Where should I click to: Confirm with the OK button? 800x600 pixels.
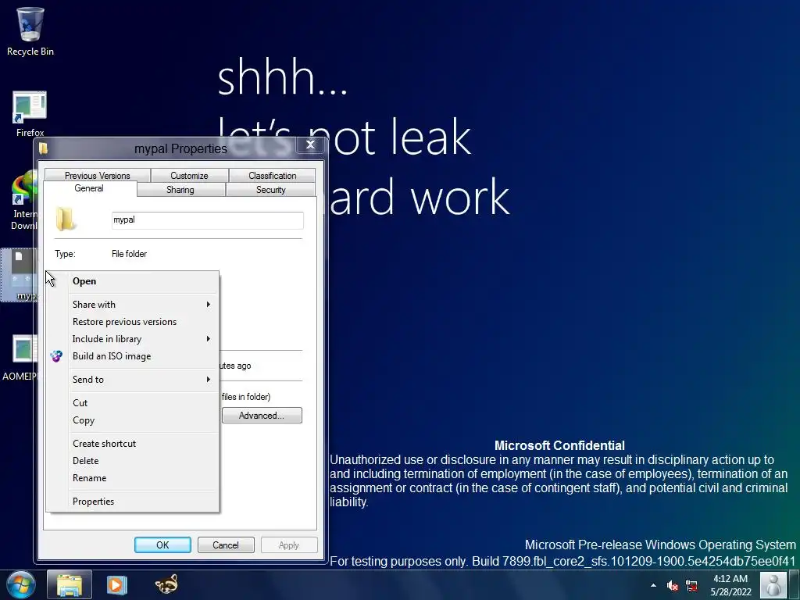(x=162, y=545)
